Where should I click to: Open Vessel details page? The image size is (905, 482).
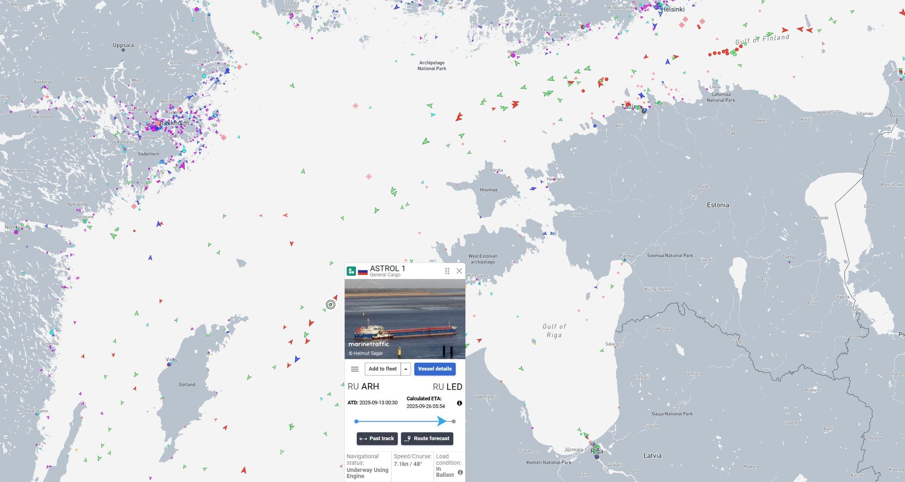[434, 369]
